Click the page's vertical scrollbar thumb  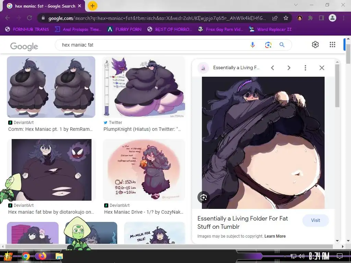coord(348,54)
